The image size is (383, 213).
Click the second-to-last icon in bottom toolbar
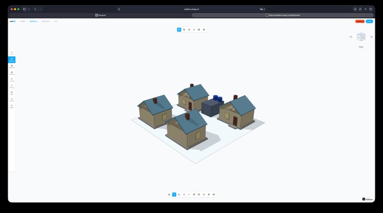(209, 194)
